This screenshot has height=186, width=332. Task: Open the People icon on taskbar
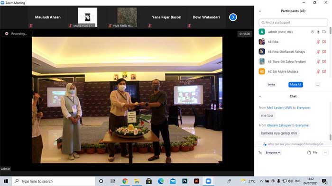click(x=229, y=181)
